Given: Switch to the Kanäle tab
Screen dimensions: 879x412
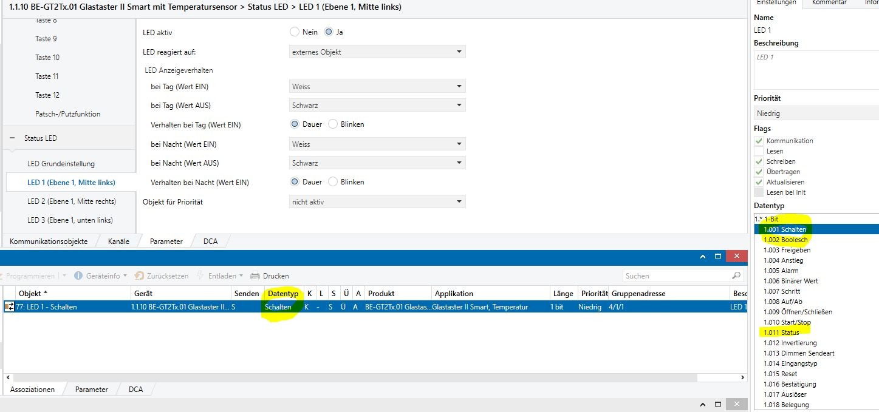Looking at the screenshot, I should 118,241.
